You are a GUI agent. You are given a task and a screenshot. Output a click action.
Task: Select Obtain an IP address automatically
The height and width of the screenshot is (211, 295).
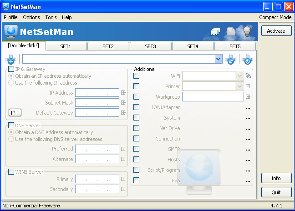click(x=11, y=76)
